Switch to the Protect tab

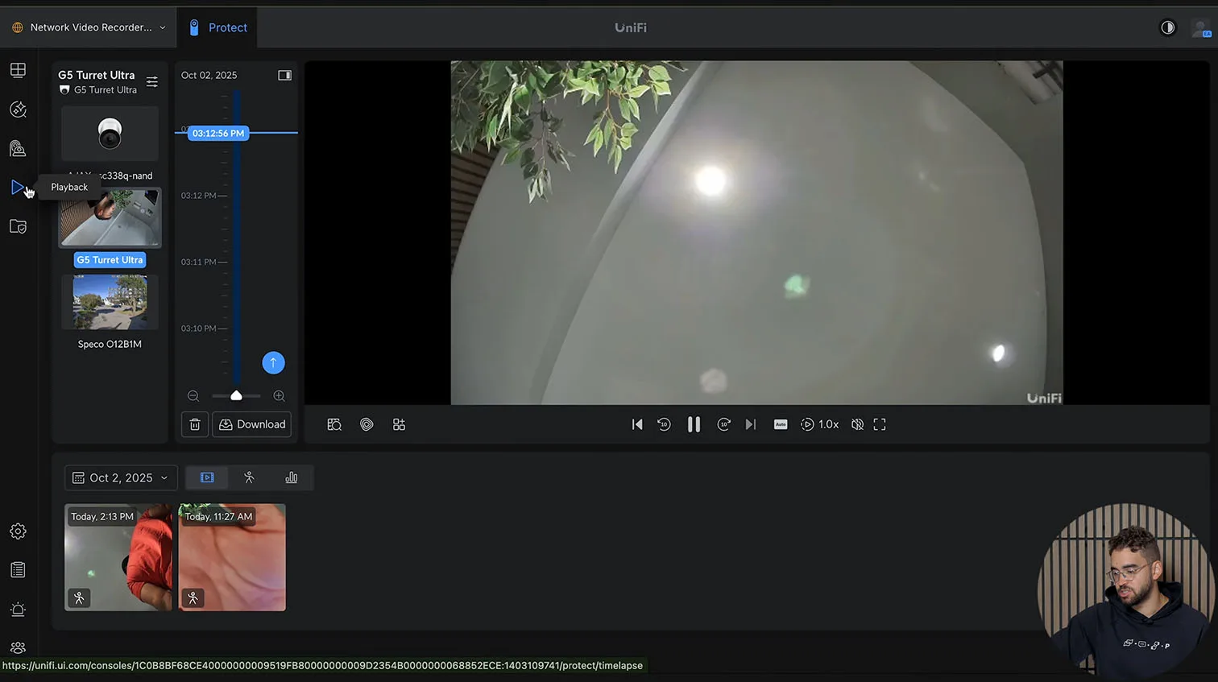pyautogui.click(x=217, y=27)
